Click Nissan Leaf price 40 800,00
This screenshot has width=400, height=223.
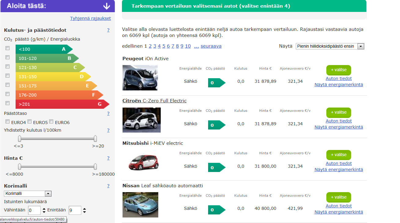[265, 209]
